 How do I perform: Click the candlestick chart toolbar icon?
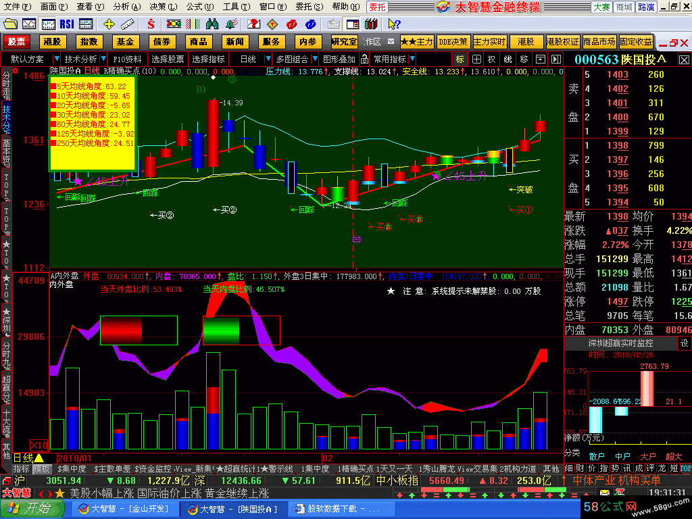pos(48,24)
